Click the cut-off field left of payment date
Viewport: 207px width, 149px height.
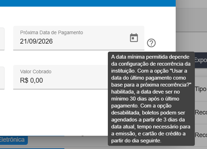tap(2, 39)
